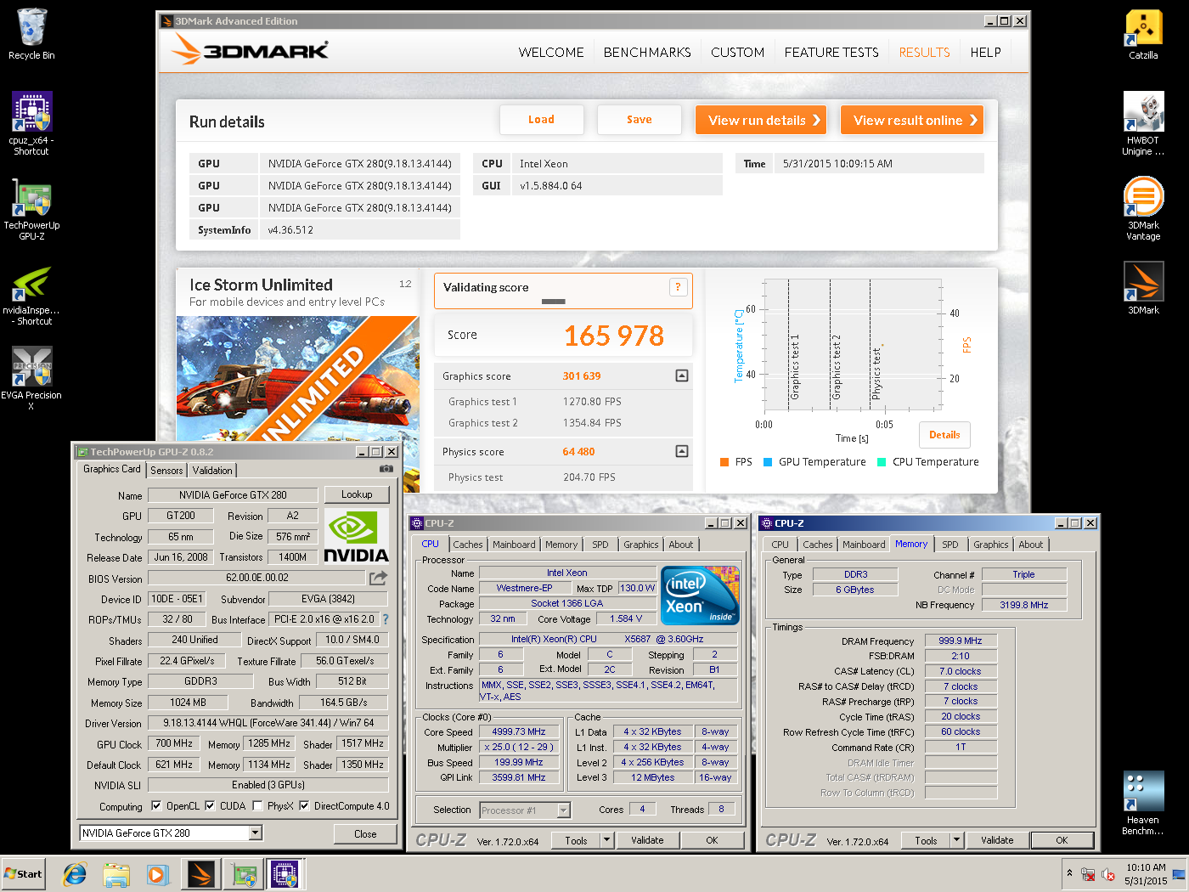The height and width of the screenshot is (892, 1189).
Task: Switch to Validation tab in GPU-Z
Action: [x=212, y=471]
